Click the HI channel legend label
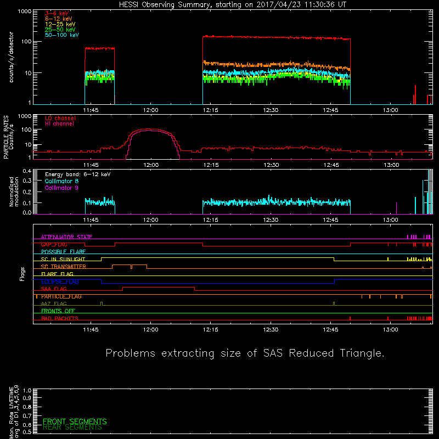439x439 pixels. pos(59,124)
